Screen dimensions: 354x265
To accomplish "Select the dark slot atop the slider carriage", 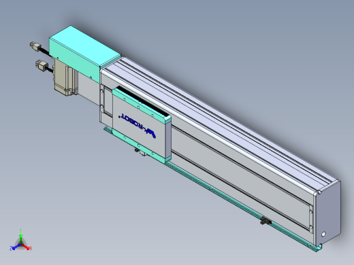I will point(142,101).
